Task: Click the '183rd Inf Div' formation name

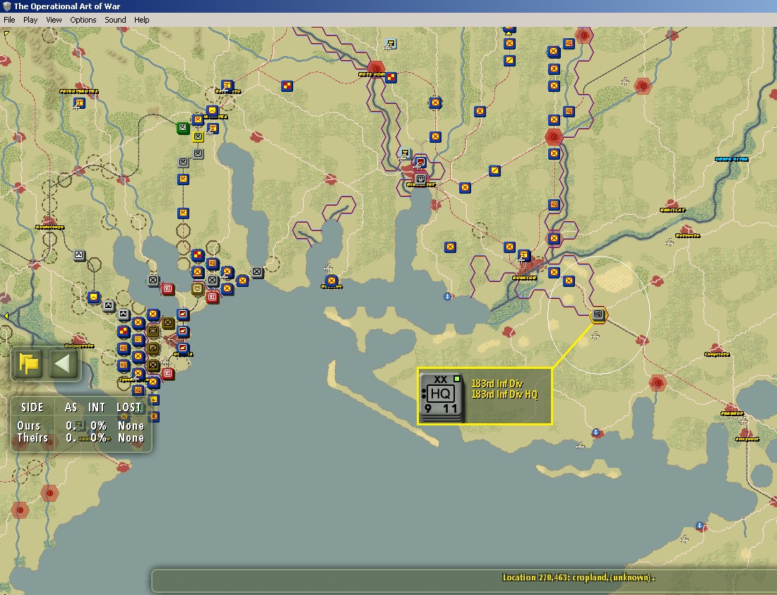Action: (497, 383)
